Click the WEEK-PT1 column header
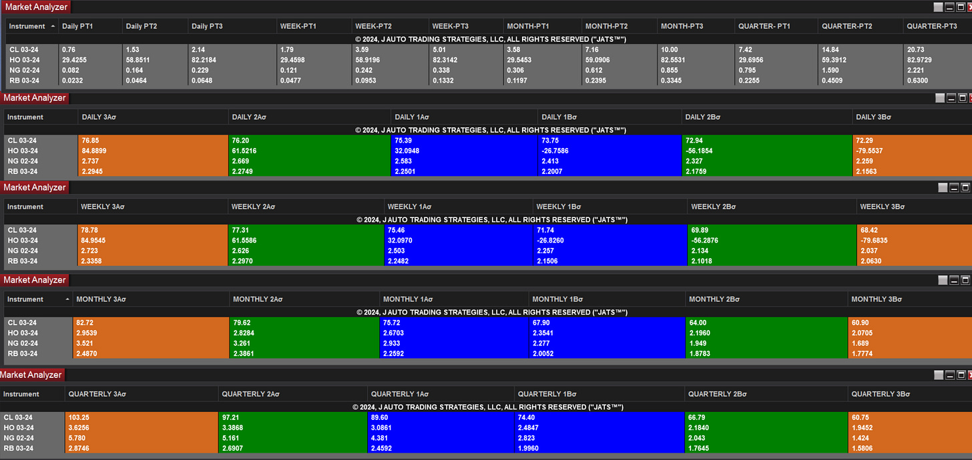 click(x=314, y=27)
